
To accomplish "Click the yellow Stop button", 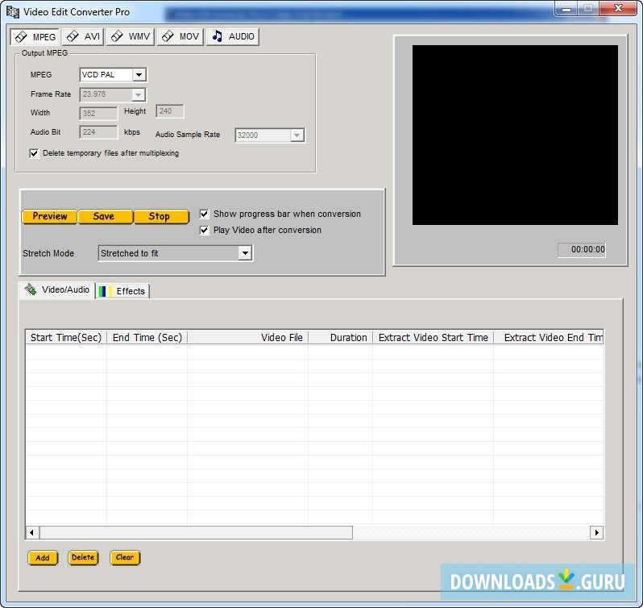I will (x=162, y=216).
